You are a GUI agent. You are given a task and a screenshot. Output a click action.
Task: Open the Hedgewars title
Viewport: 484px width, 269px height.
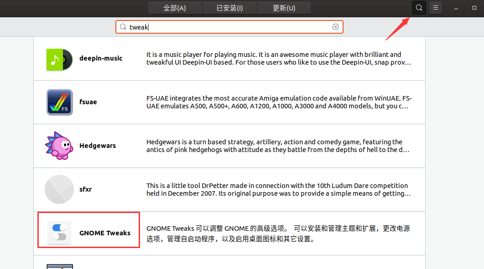pos(98,146)
